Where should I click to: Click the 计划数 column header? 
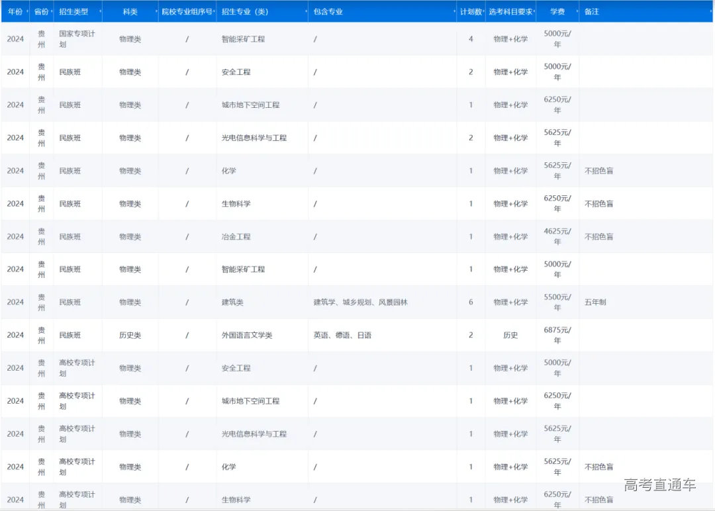(x=470, y=12)
